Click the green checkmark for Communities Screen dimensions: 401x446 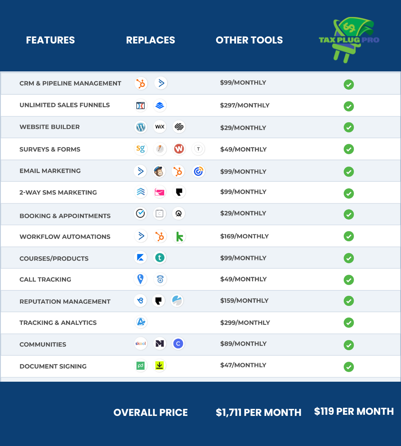[349, 345]
